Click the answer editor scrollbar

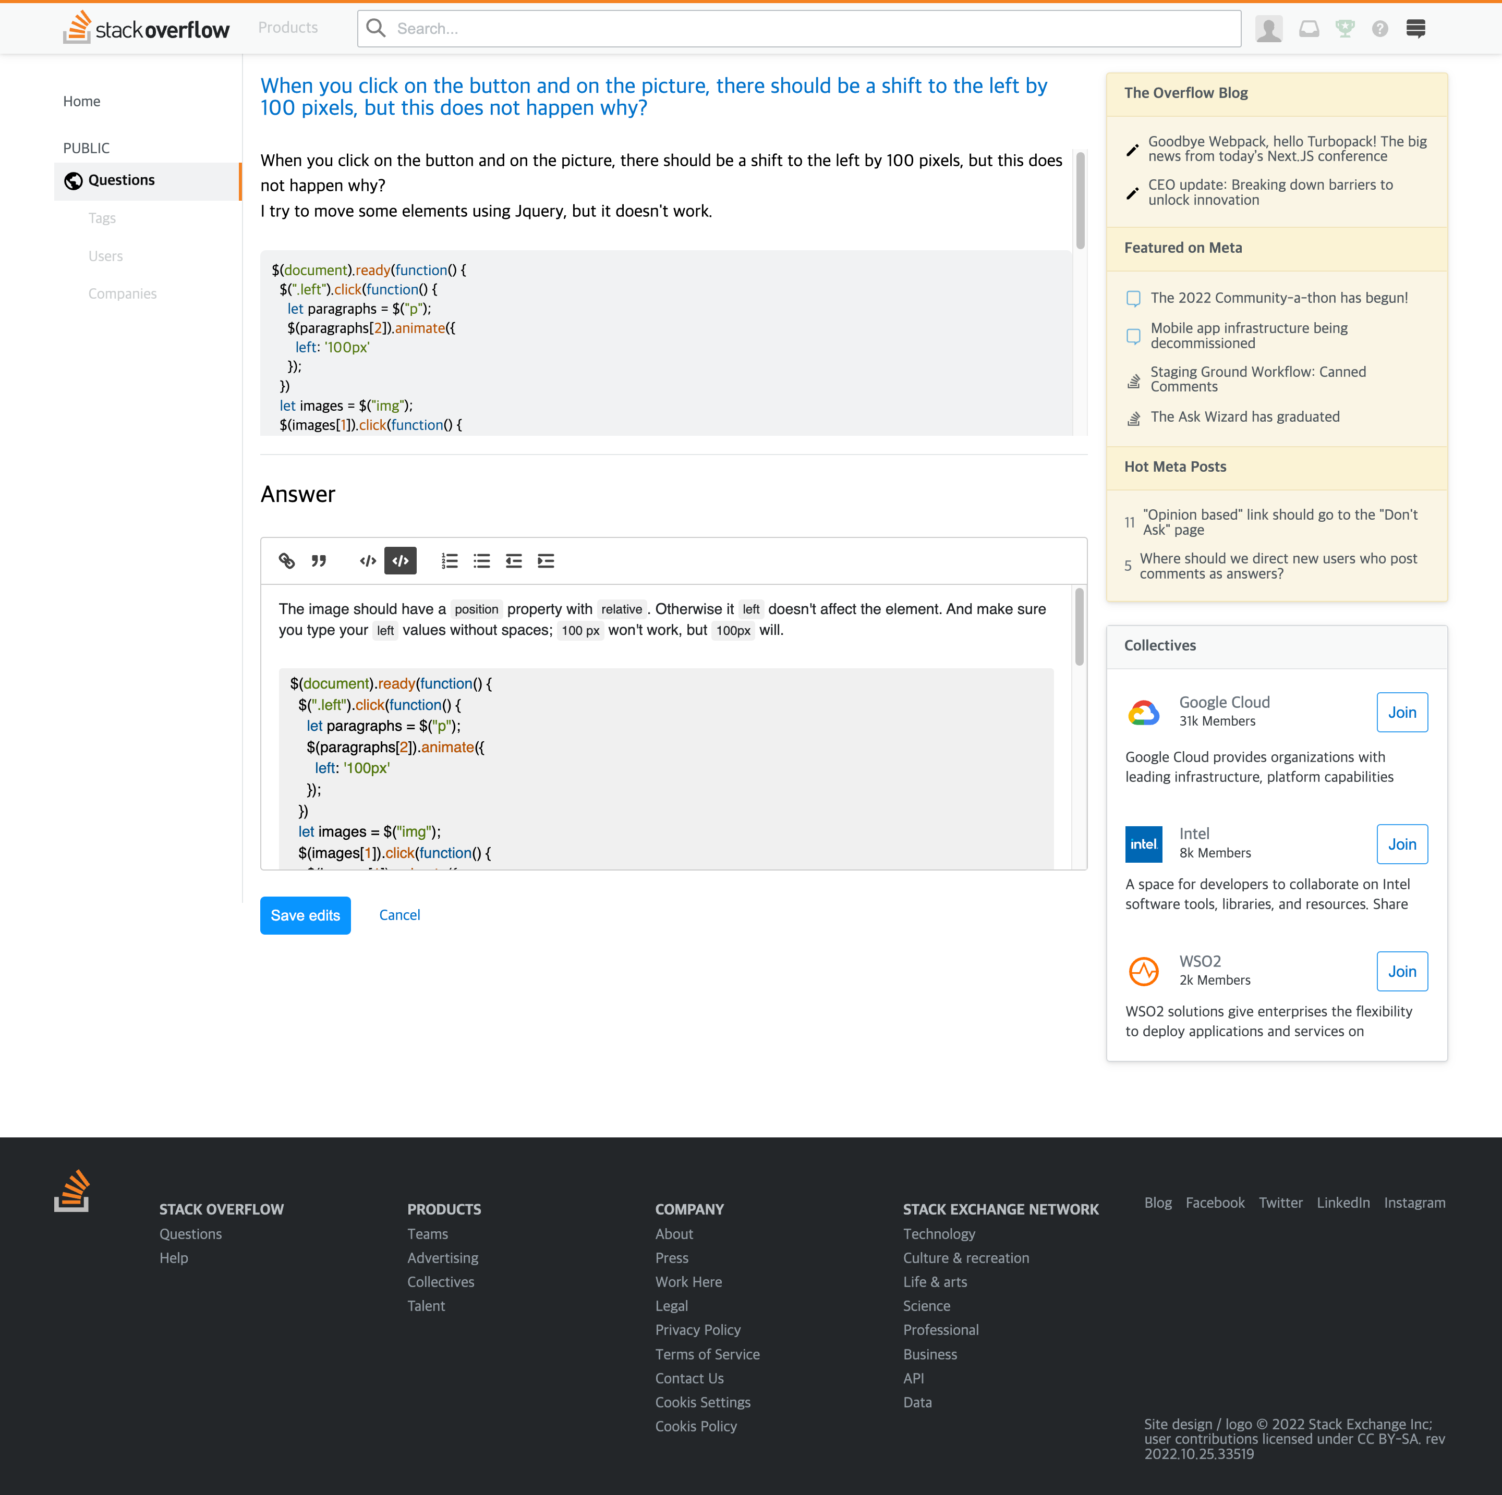tap(1079, 628)
